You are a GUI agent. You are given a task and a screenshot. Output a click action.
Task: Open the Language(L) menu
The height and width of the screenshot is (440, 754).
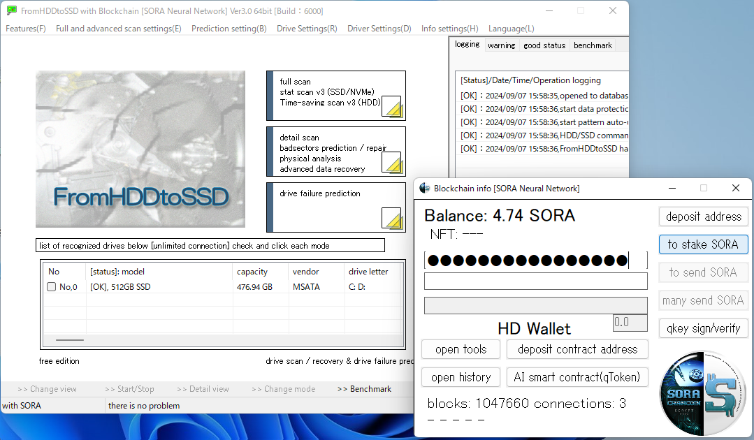click(511, 29)
